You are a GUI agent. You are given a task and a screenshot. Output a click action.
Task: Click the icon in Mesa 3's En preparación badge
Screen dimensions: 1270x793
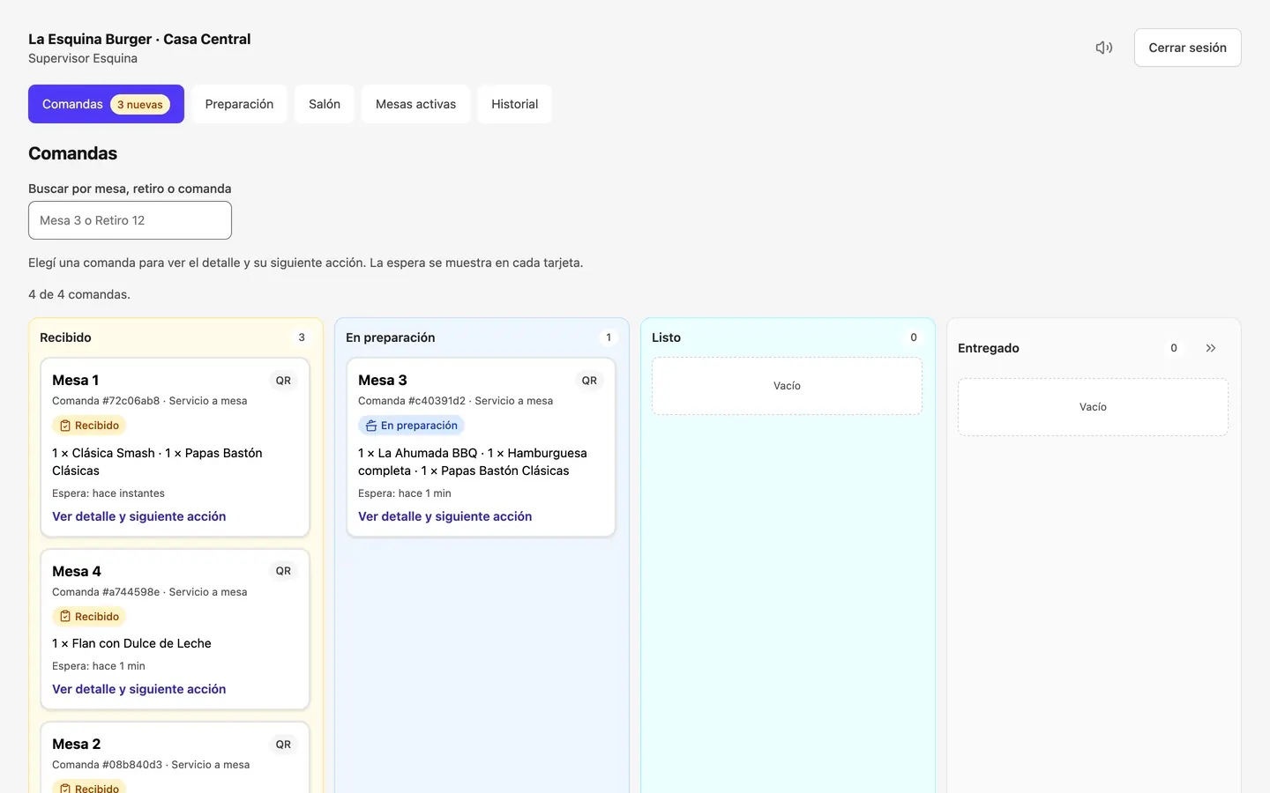(371, 426)
